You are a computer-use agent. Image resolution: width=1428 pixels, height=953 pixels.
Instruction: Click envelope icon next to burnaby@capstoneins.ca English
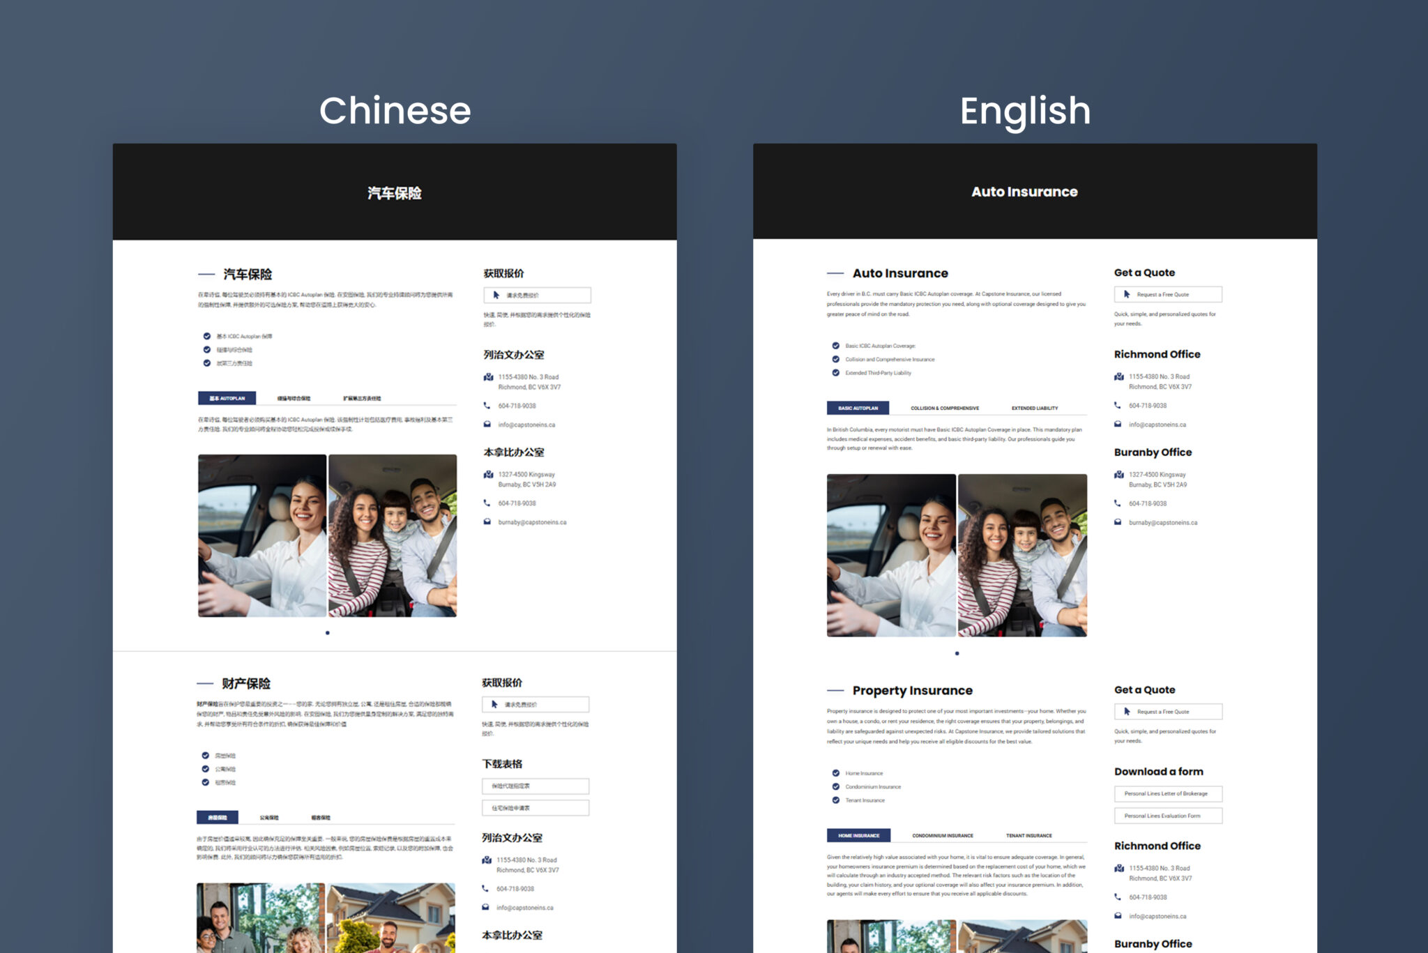coord(1118,522)
